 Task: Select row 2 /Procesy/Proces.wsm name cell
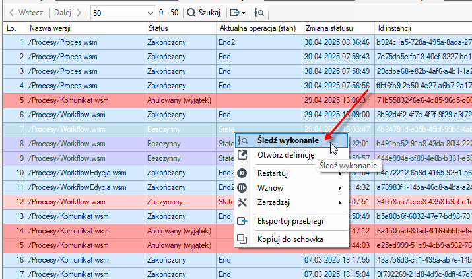(86, 57)
